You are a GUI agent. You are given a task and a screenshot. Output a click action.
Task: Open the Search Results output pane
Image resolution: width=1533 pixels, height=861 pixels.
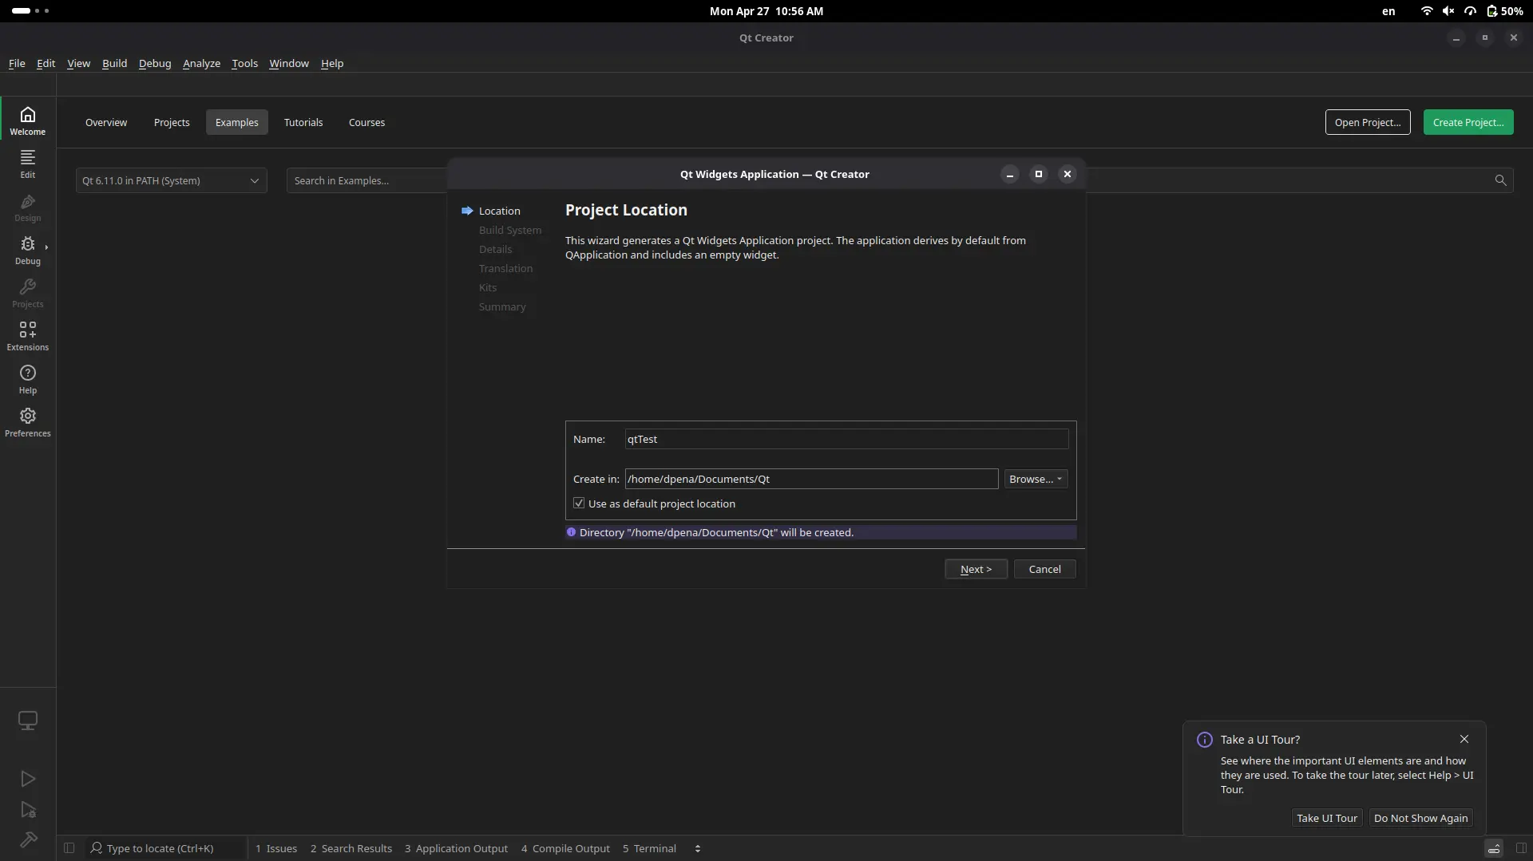[x=351, y=848]
